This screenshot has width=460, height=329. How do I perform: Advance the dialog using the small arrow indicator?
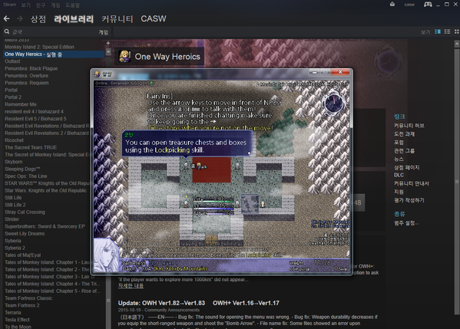coord(249,153)
